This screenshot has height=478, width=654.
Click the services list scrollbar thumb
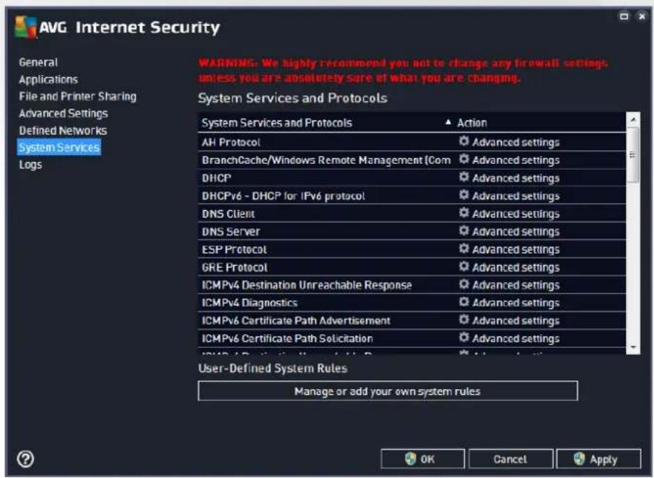633,155
